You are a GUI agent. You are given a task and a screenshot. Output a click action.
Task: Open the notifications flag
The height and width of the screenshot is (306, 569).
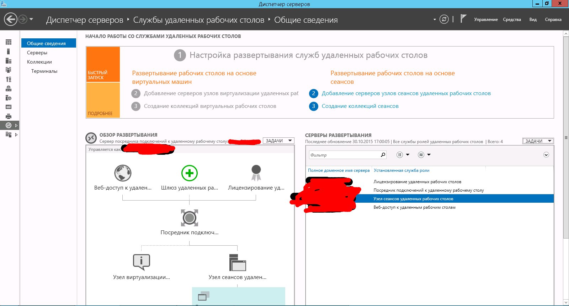pos(463,18)
